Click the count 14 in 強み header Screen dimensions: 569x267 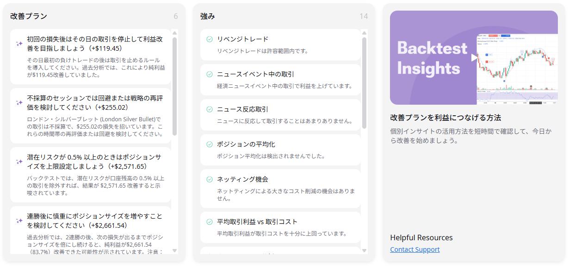(x=364, y=16)
